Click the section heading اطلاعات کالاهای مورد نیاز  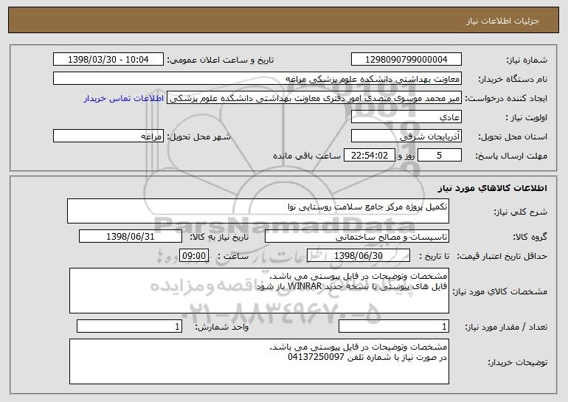(492, 188)
